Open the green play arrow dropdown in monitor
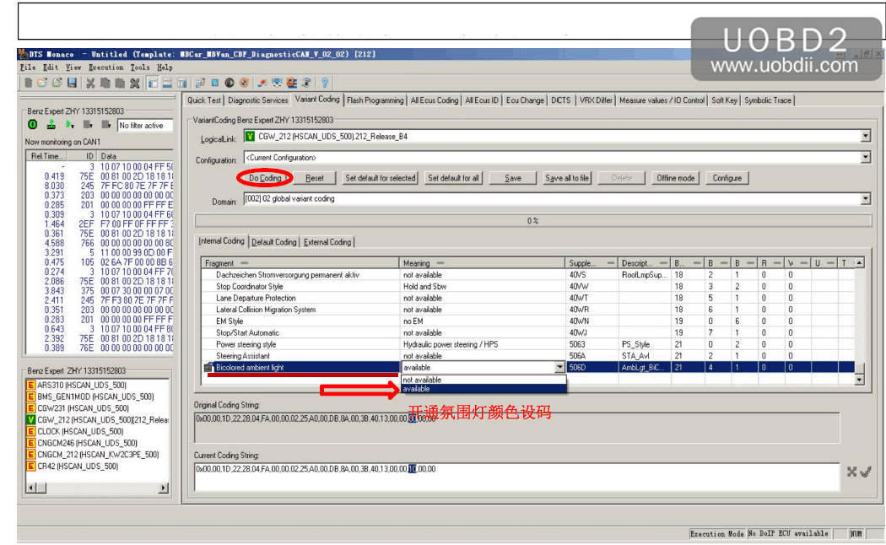Screen dimensions: 886x545 (69, 125)
